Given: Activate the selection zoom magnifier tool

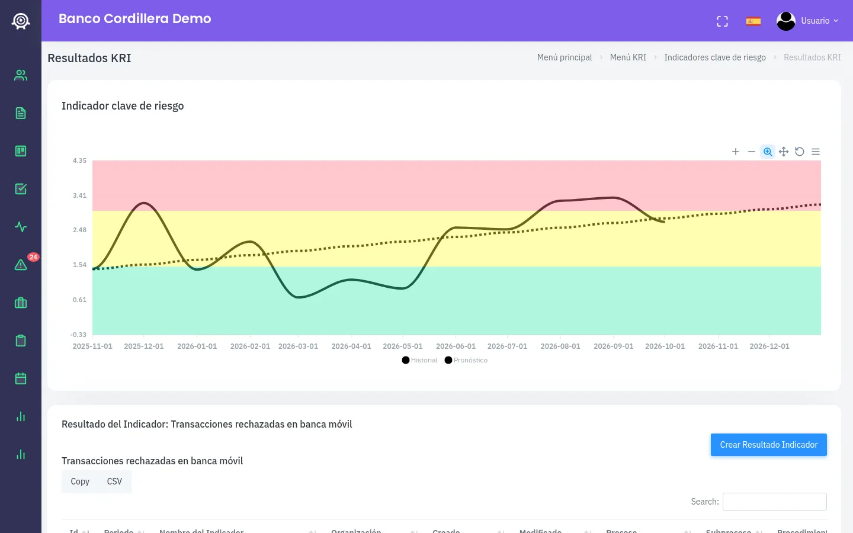Looking at the screenshot, I should click(768, 152).
